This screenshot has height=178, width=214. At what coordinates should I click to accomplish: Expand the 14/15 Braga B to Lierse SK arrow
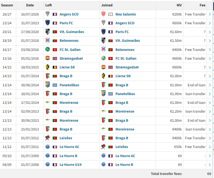point(210,76)
